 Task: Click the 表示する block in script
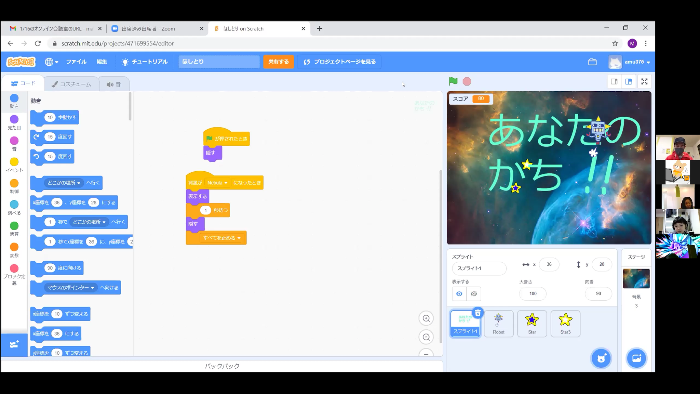(x=198, y=197)
